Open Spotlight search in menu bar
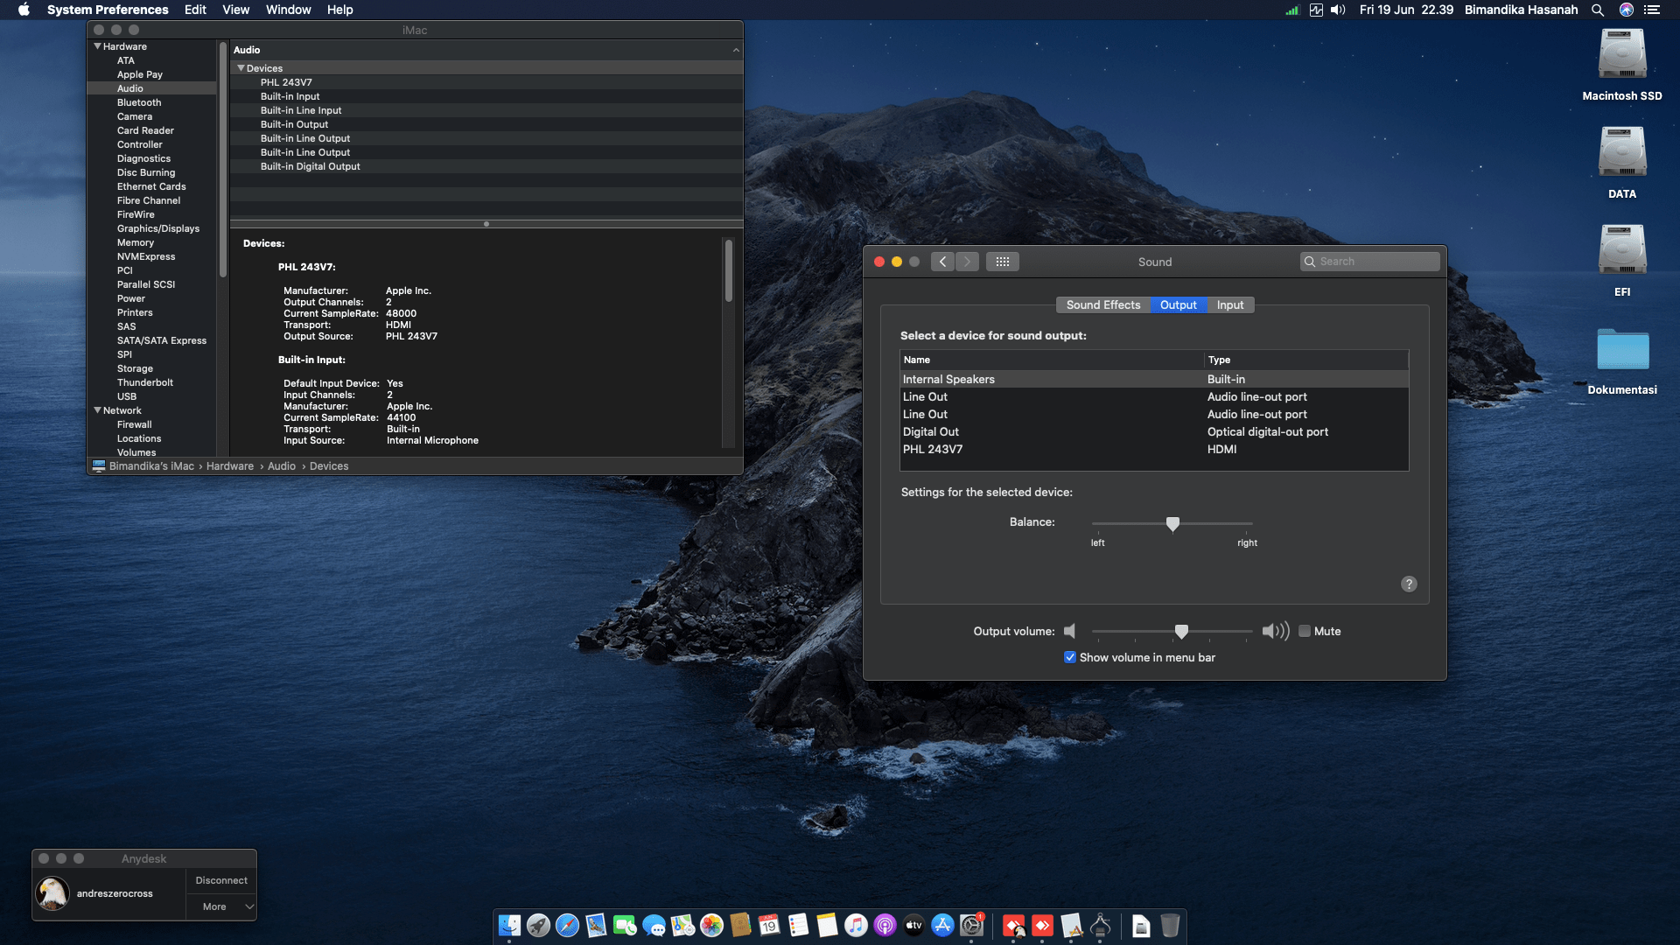The width and height of the screenshot is (1680, 945). (1597, 10)
